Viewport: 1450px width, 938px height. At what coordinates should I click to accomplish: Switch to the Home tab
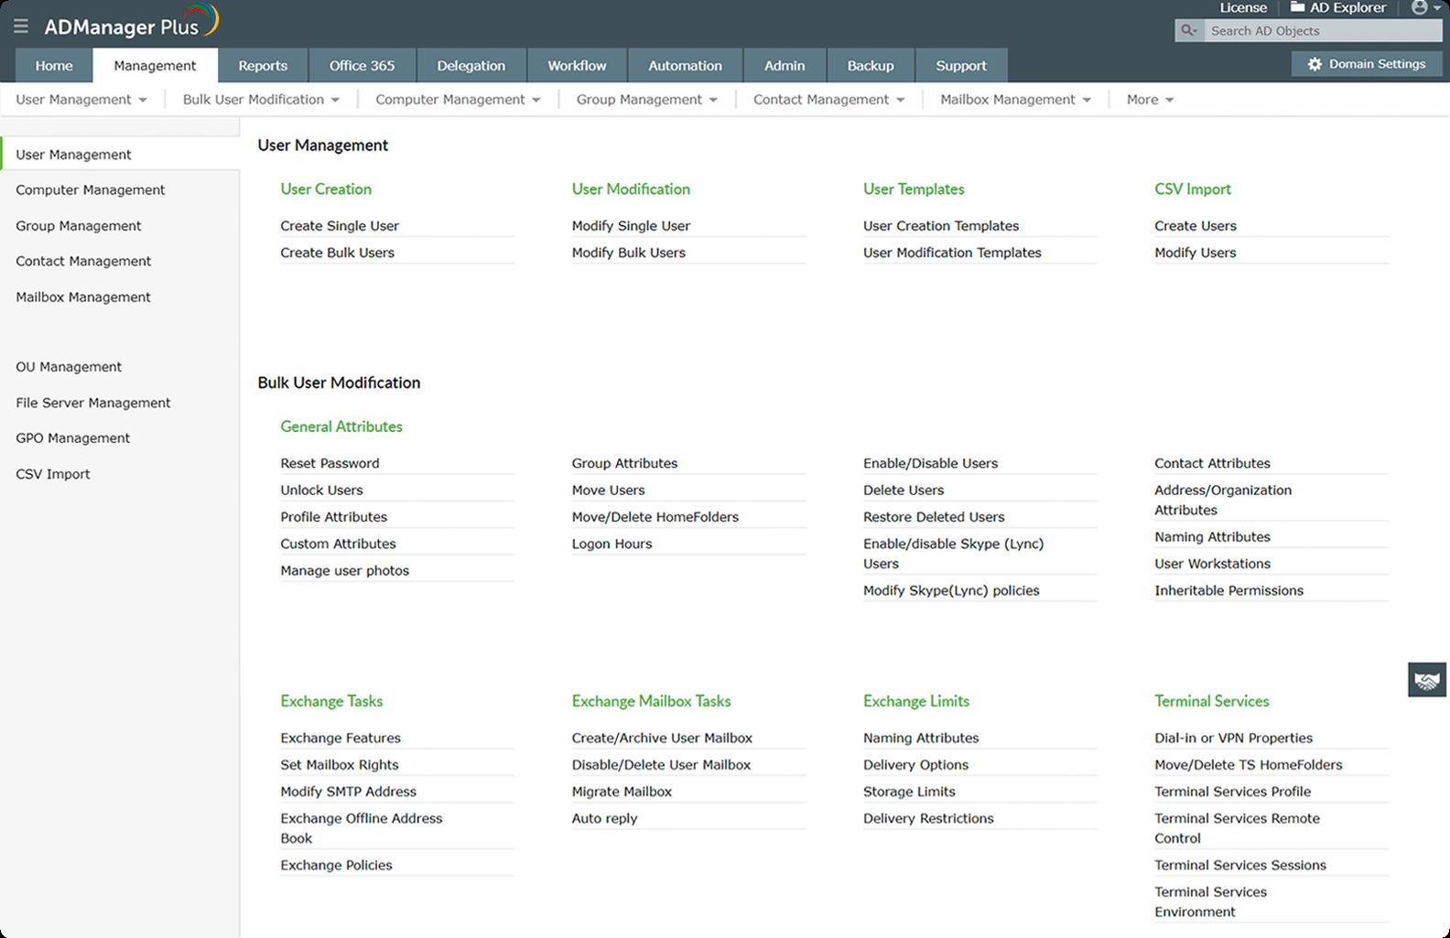(x=54, y=66)
